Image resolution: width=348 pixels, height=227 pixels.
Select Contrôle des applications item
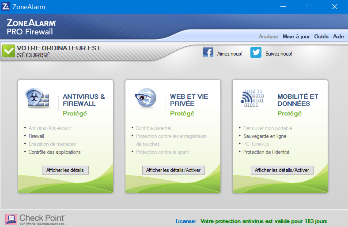pos(54,152)
